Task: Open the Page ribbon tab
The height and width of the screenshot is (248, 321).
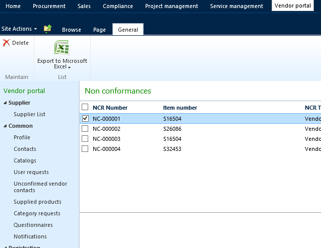Action: coord(99,30)
